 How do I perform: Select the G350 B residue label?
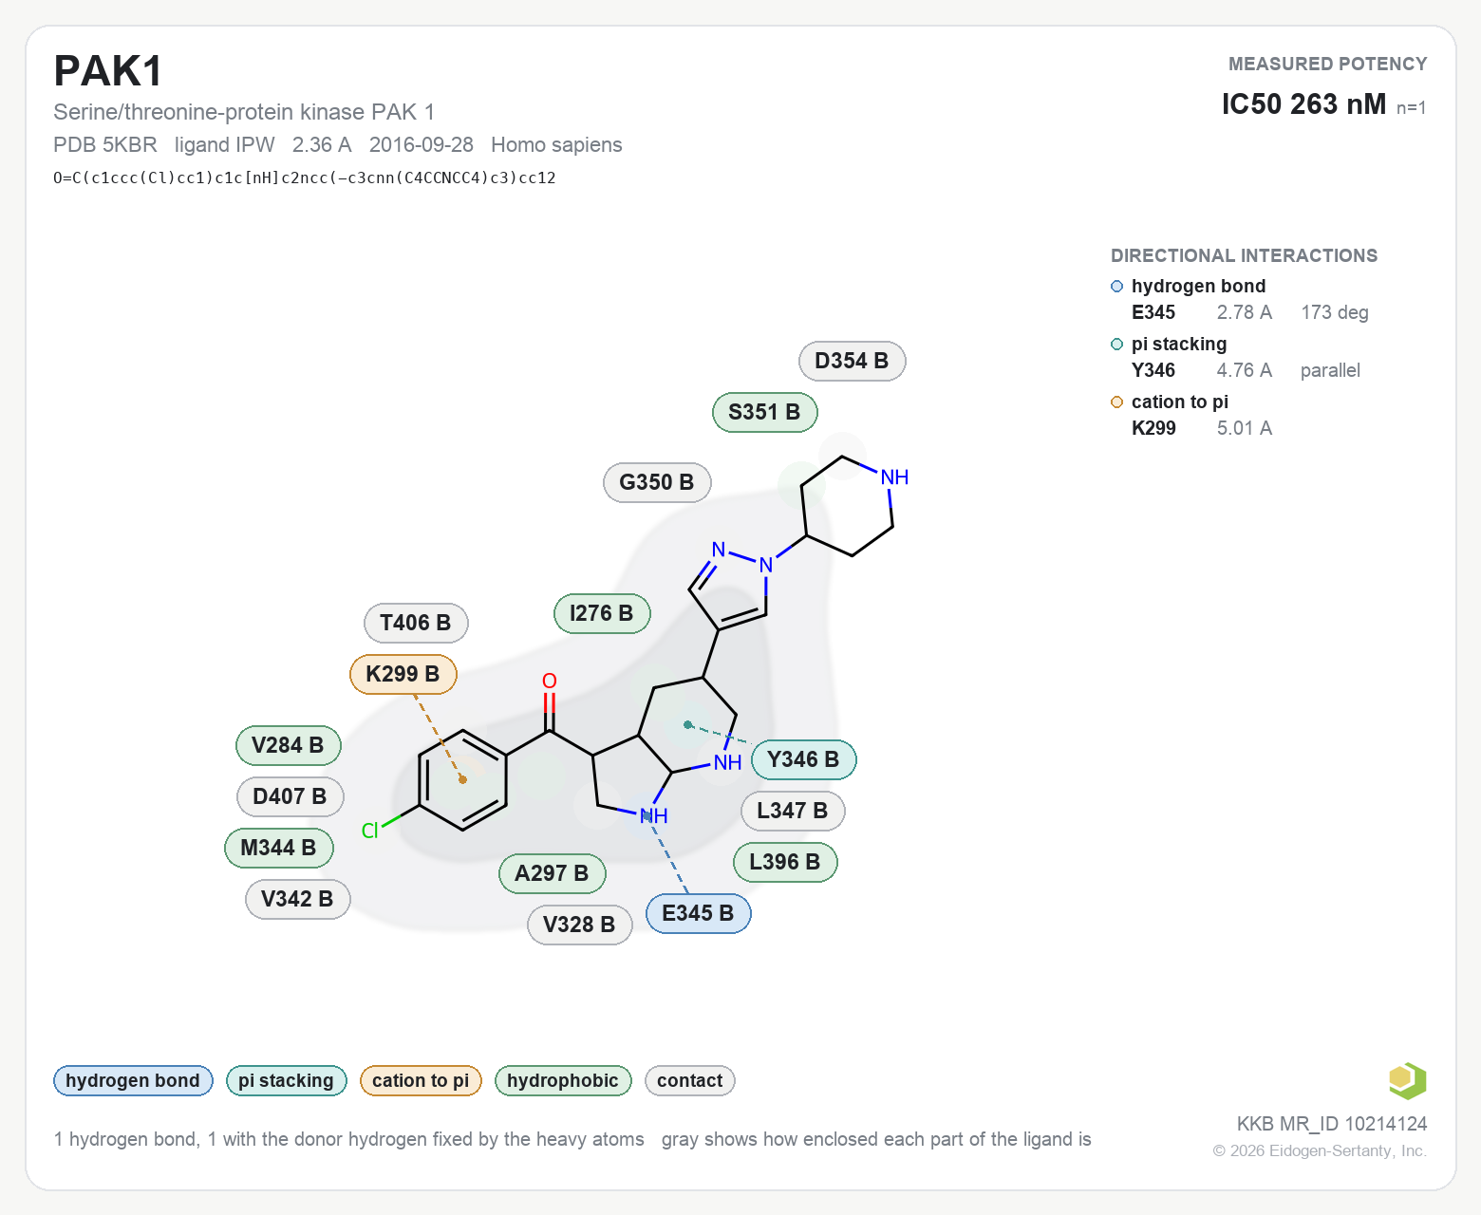point(657,482)
